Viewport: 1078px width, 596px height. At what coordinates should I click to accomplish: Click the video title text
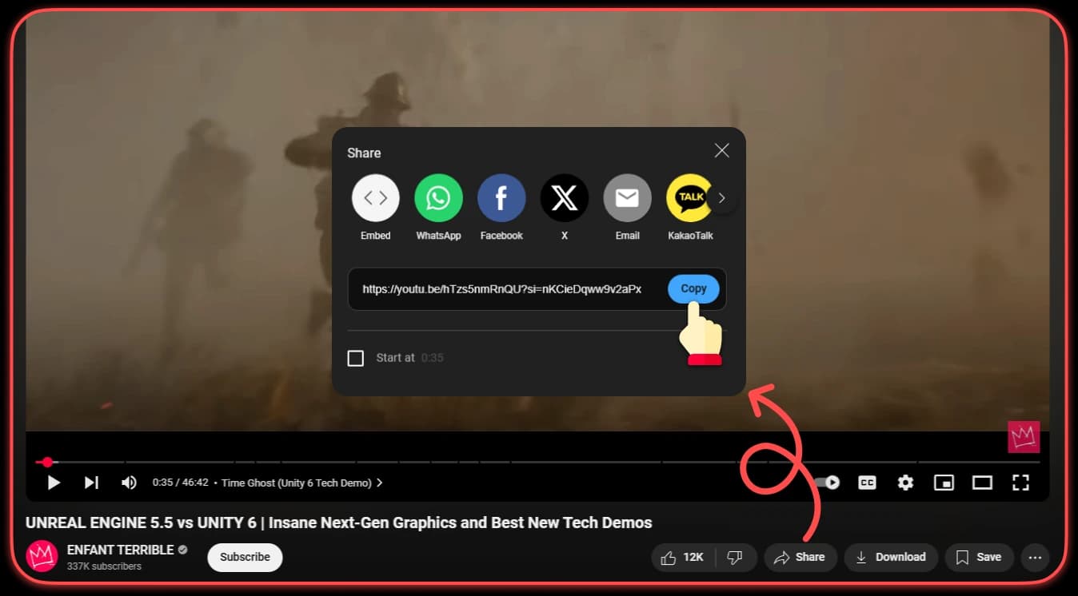click(x=339, y=523)
